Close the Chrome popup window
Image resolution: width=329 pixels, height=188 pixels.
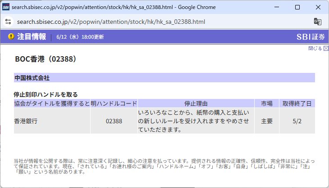tap(318, 7)
